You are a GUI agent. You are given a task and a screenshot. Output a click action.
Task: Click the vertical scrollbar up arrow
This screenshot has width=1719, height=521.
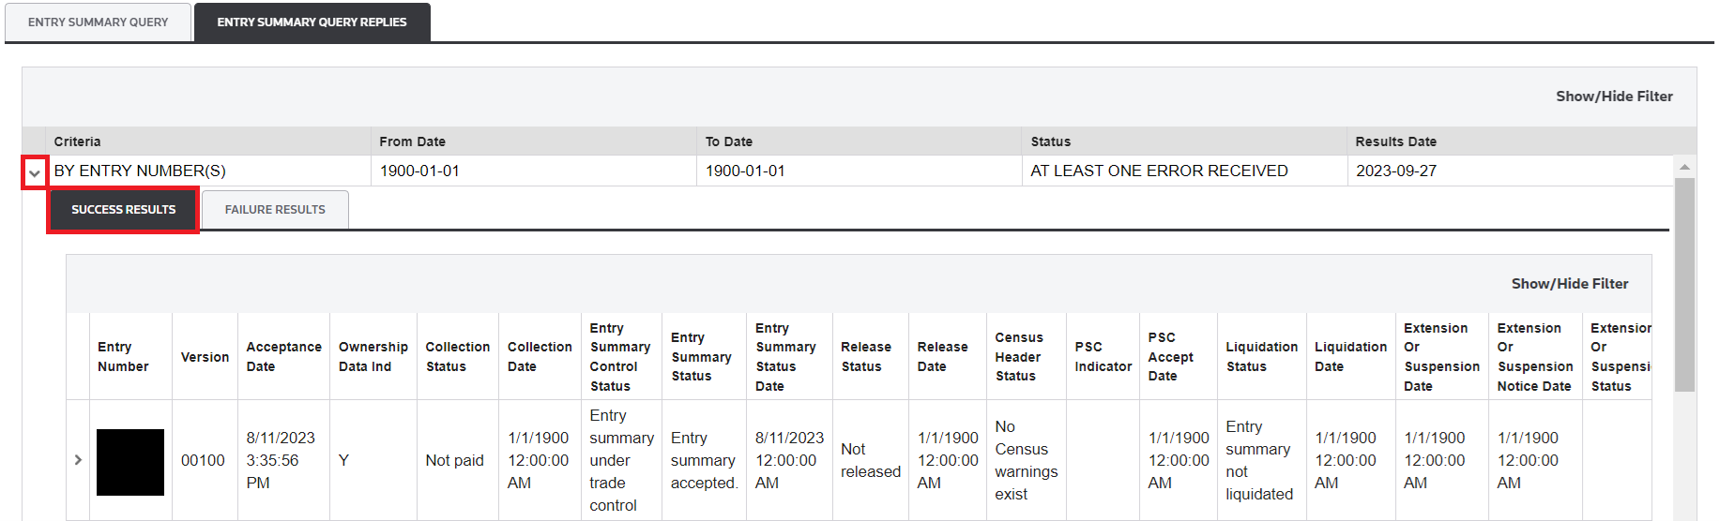pyautogui.click(x=1684, y=167)
